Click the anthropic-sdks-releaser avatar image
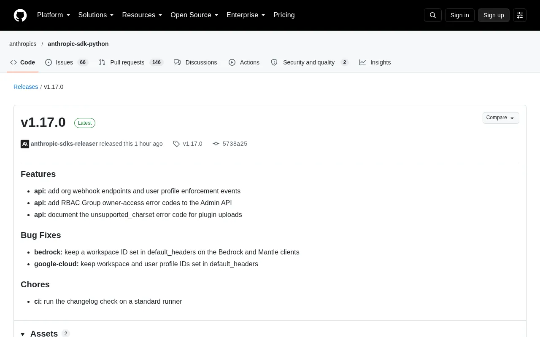 [25, 144]
